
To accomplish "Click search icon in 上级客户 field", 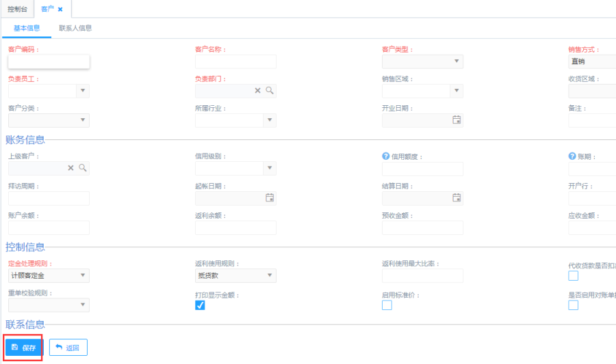I will coord(83,168).
